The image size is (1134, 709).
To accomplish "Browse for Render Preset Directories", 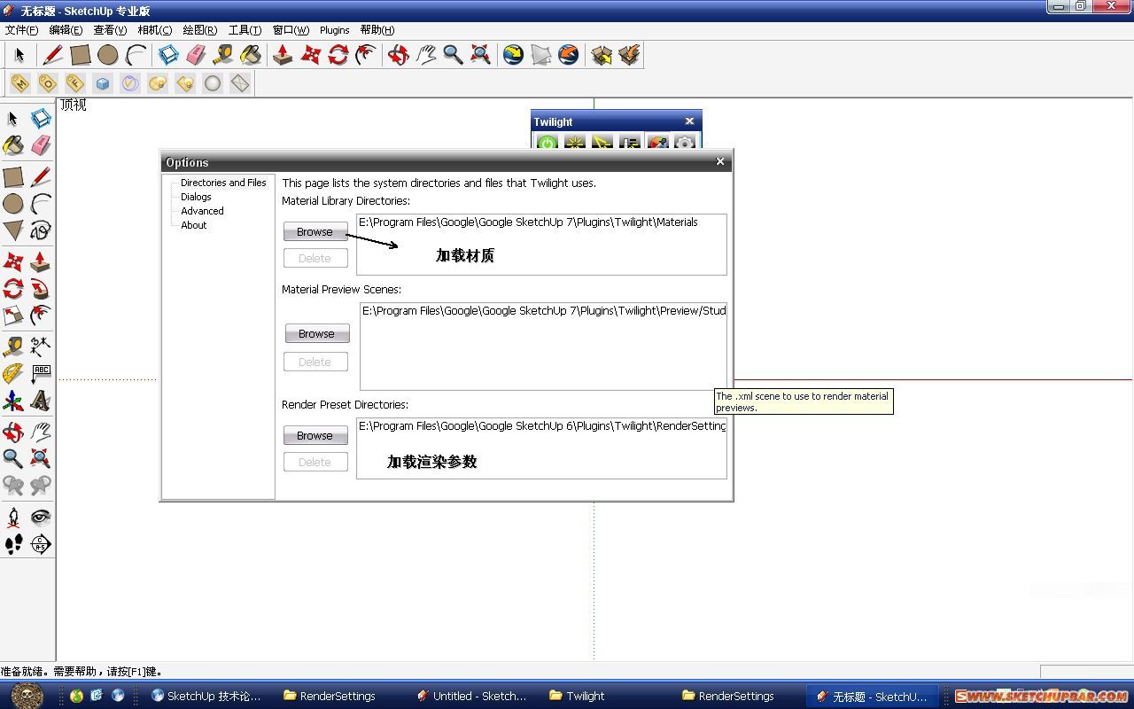I will [x=315, y=436].
